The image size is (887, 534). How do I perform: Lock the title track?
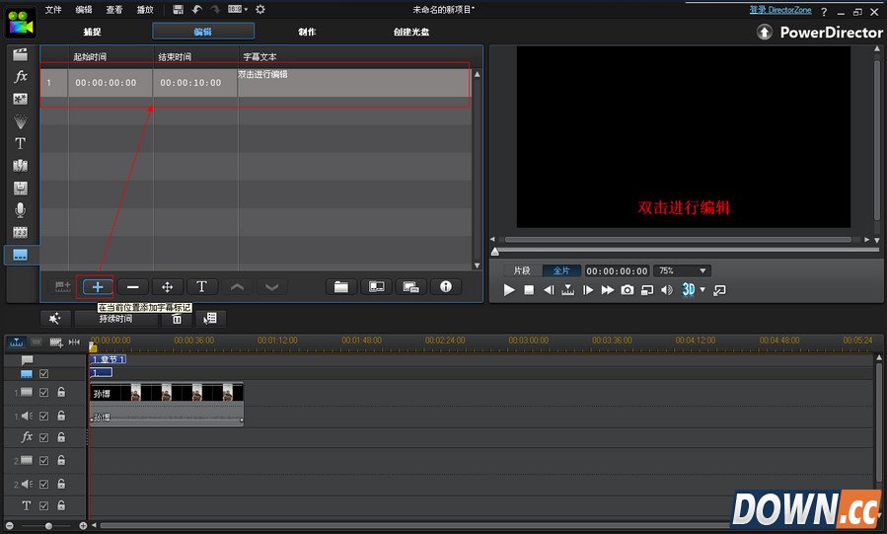pos(61,505)
